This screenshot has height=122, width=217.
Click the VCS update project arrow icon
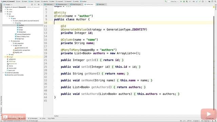pyautogui.click(x=197, y=1)
